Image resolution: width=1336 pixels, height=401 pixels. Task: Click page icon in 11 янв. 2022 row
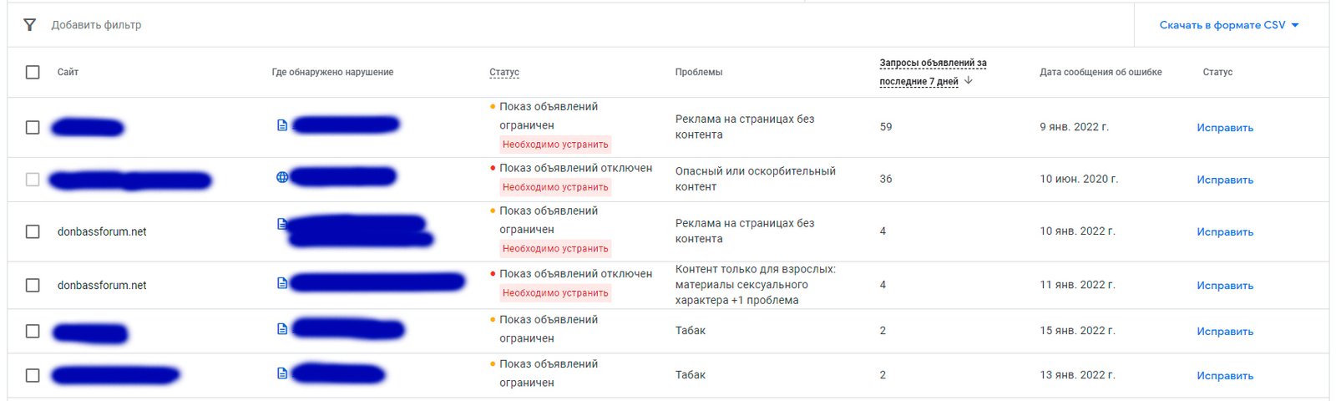tap(282, 283)
